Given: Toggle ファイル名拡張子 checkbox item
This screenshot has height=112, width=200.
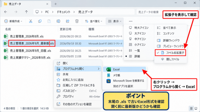Looking at the screenshot, I should [170, 53].
